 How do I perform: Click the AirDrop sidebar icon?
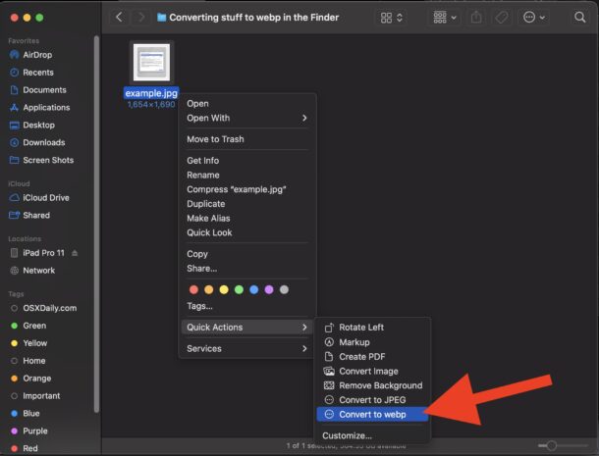pos(15,55)
